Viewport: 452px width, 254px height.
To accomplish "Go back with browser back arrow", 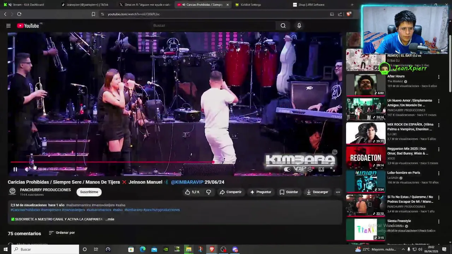I will click(x=5, y=14).
